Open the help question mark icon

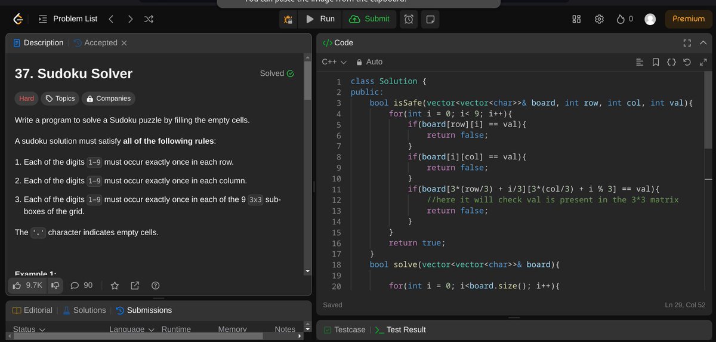[156, 285]
